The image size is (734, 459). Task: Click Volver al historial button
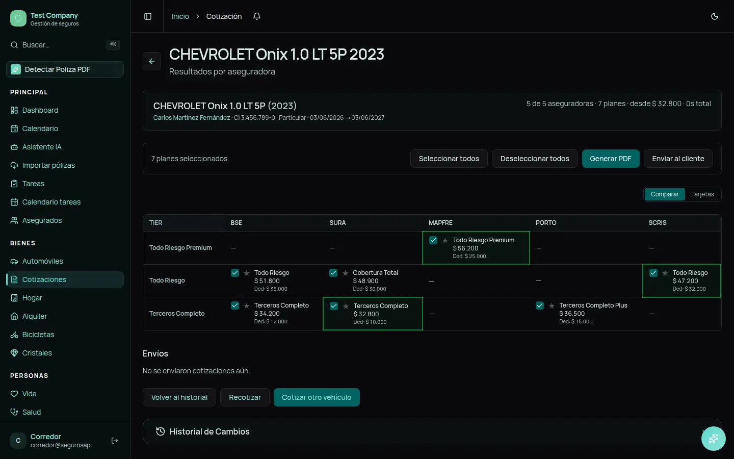(179, 397)
